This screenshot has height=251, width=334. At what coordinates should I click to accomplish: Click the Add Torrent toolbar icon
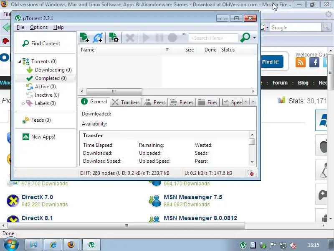coord(84,38)
